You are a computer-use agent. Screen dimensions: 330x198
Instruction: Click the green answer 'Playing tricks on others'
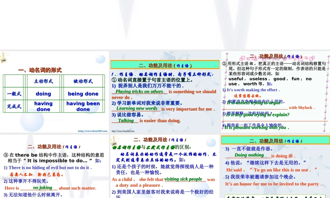pos(139,91)
